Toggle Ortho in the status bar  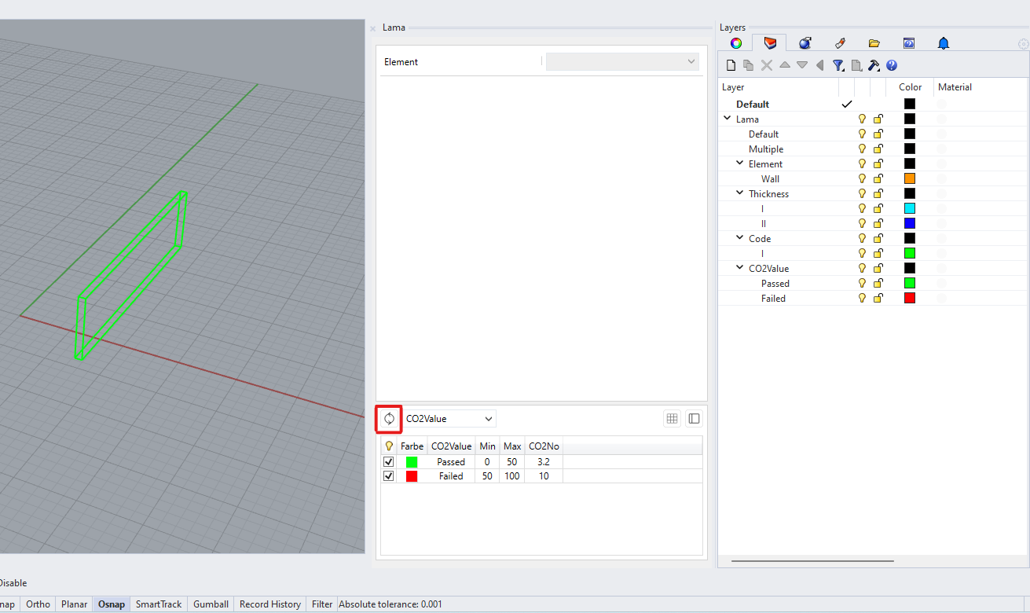coord(38,604)
